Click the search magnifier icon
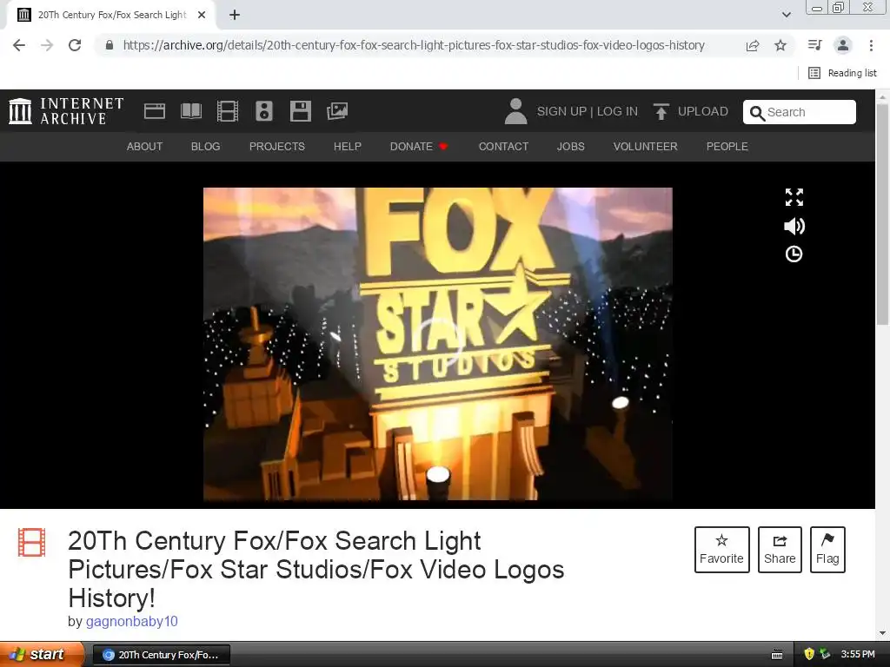This screenshot has width=890, height=667. point(757,113)
